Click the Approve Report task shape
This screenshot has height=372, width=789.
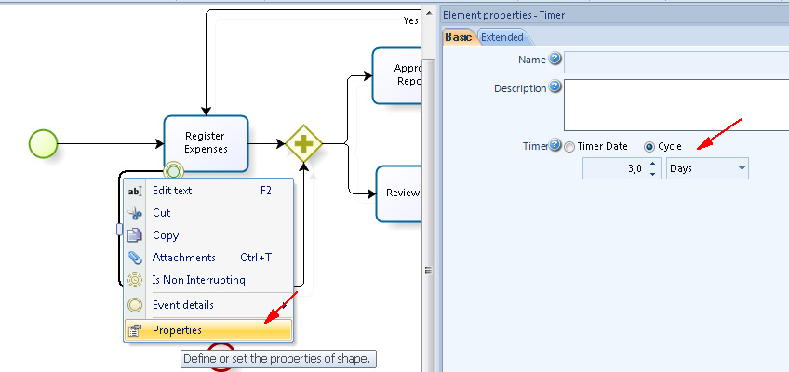click(x=396, y=75)
